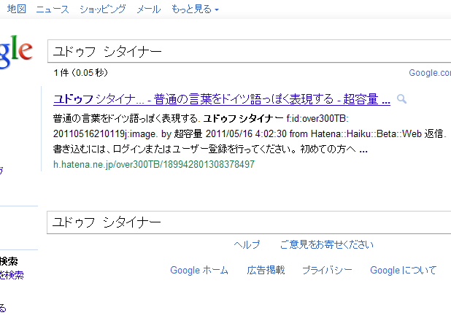451x318 pixels.
Task: Open the 地図 (Maps) link
Action: click(x=16, y=9)
